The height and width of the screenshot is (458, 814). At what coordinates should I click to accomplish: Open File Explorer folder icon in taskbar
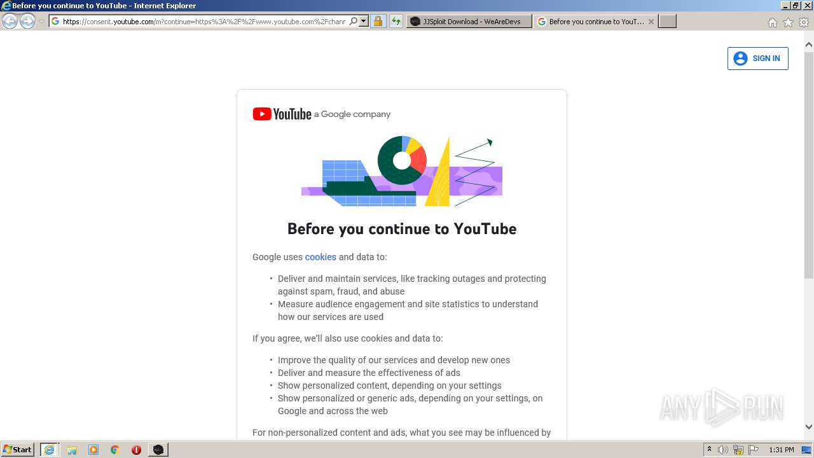click(x=72, y=450)
